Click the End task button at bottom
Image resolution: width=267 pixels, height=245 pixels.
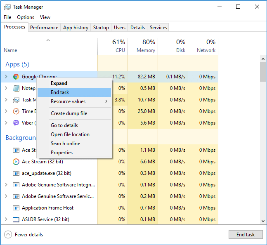246,235
